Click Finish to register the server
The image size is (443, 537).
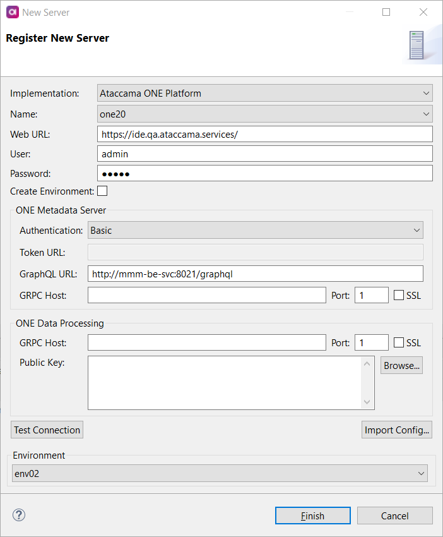312,516
